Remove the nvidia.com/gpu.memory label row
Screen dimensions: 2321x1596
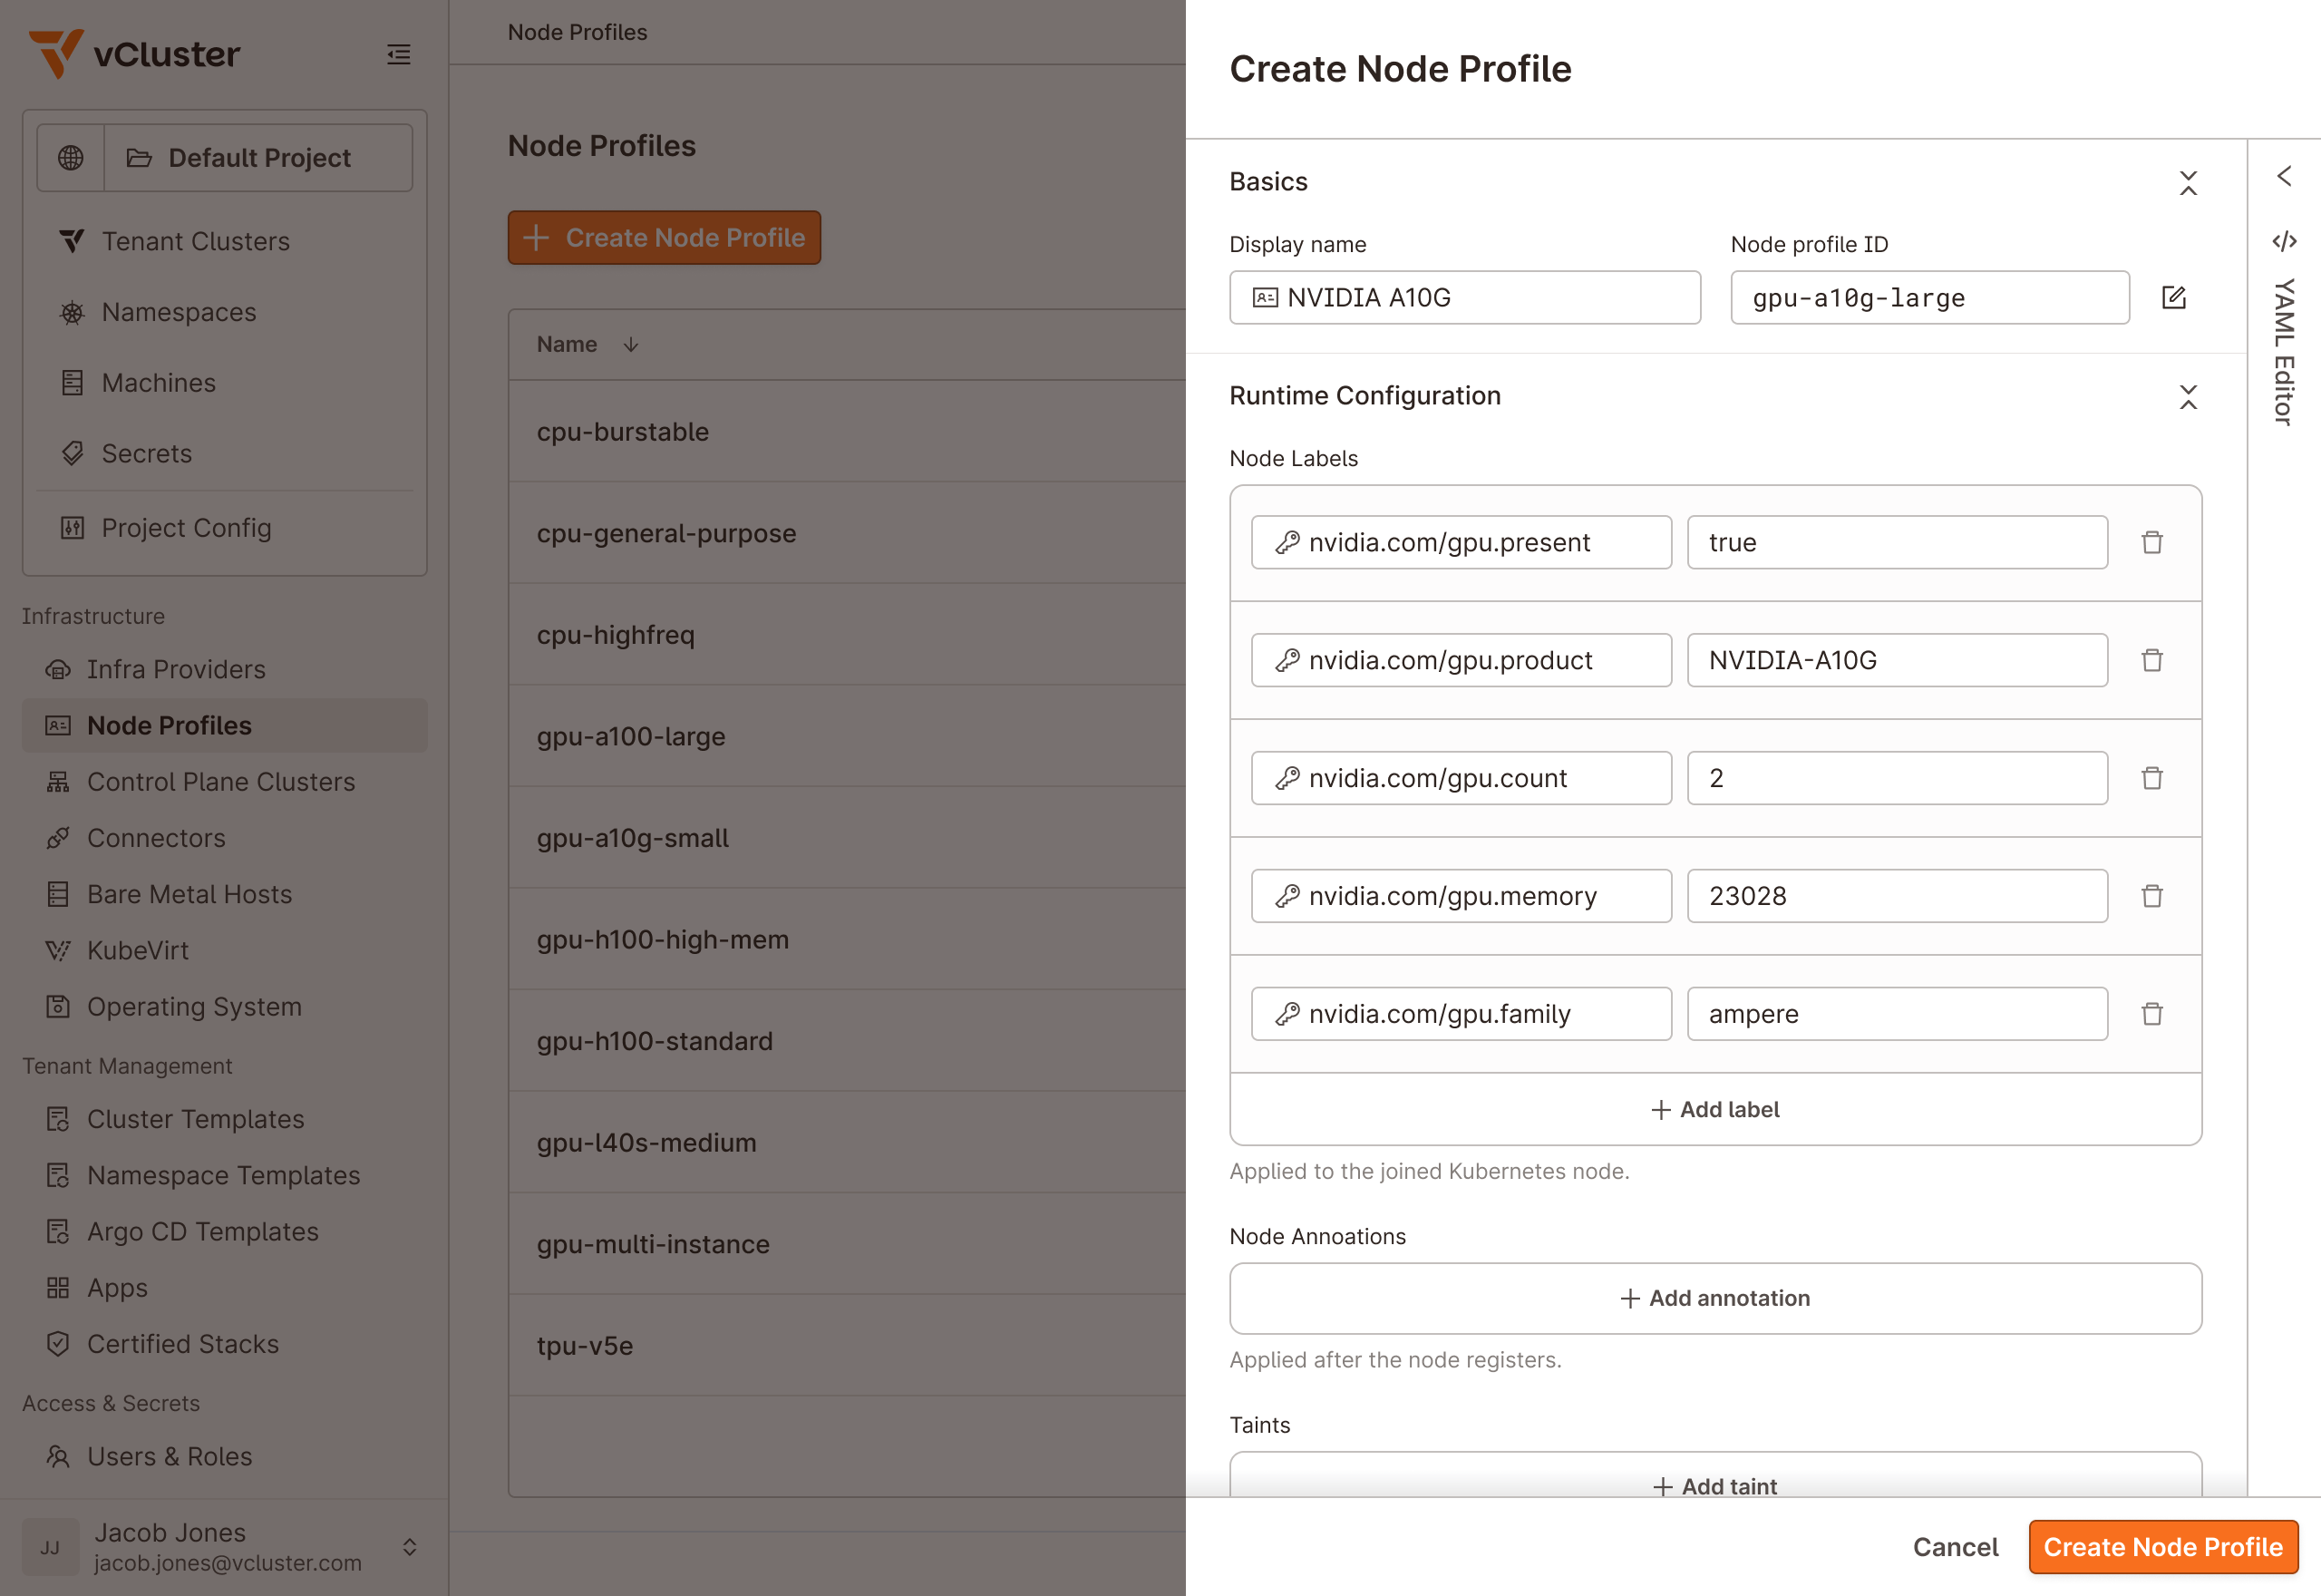pyautogui.click(x=2152, y=896)
